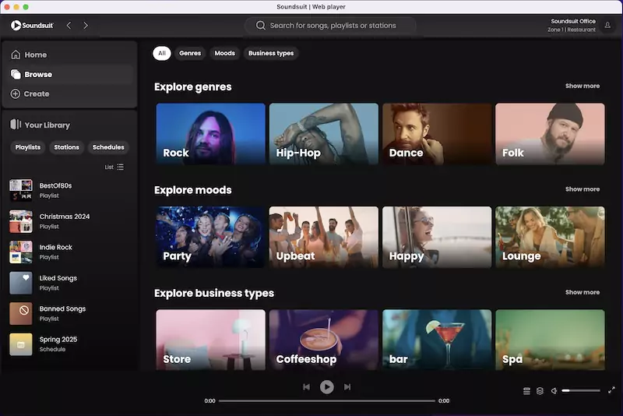Go to the previous track

(x=307, y=387)
